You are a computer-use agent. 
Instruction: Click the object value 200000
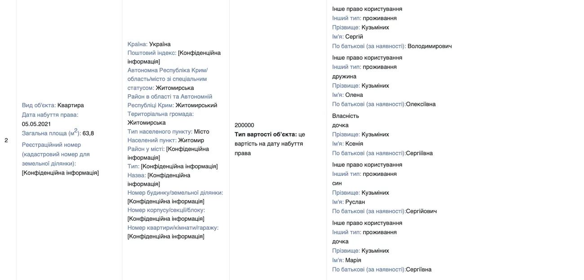tap(244, 125)
